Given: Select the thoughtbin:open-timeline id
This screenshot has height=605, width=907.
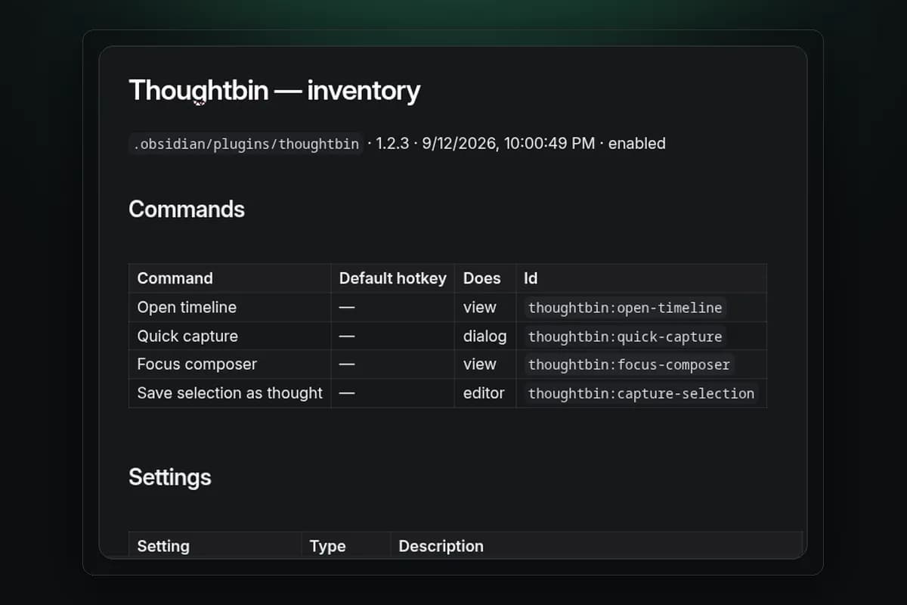Looking at the screenshot, I should point(625,308).
